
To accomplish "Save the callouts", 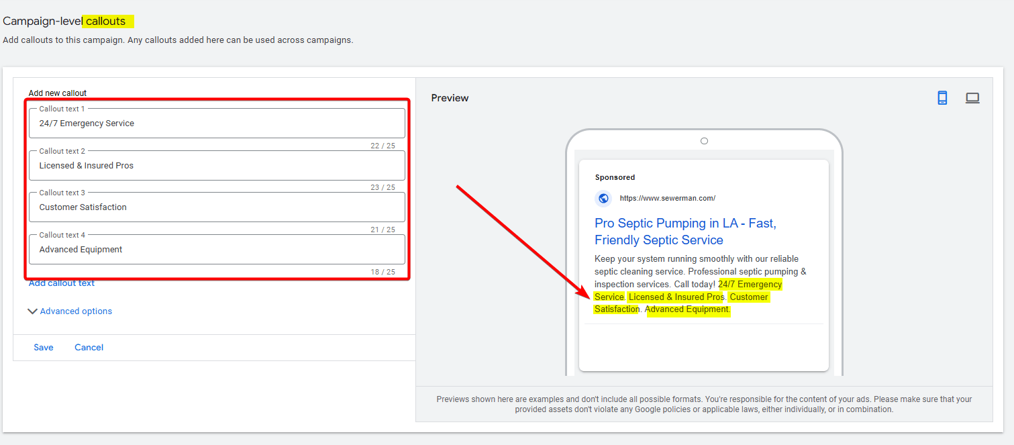I will [44, 348].
